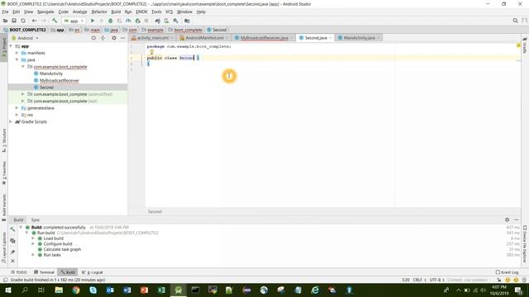Click the Save All toolbar icon

click(x=14, y=21)
